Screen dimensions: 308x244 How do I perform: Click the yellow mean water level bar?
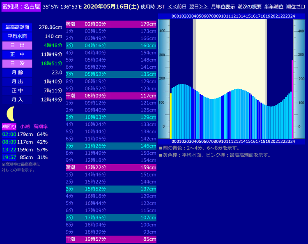coord(171,115)
